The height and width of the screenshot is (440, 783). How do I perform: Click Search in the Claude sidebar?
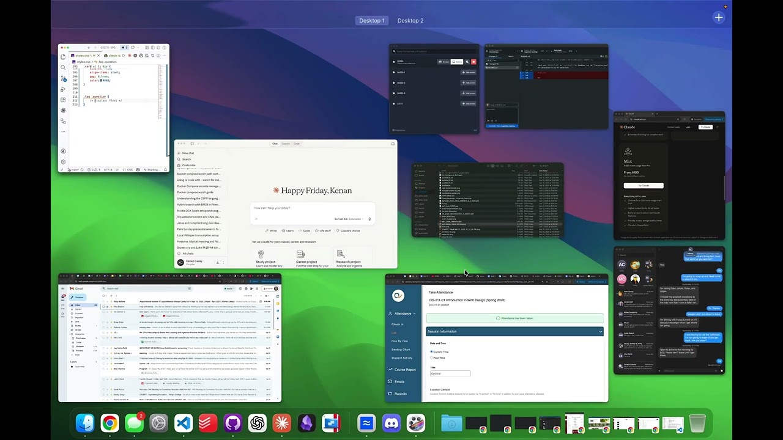coord(184,159)
